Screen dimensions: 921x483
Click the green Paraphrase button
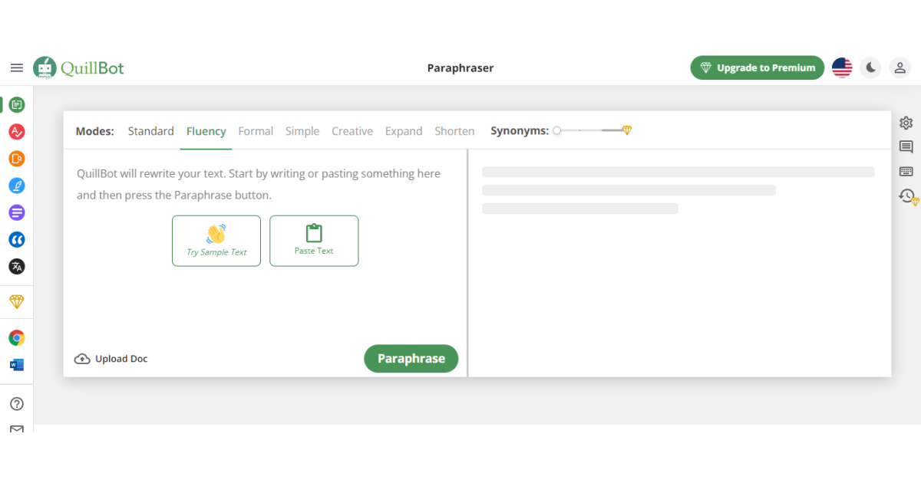(x=411, y=359)
